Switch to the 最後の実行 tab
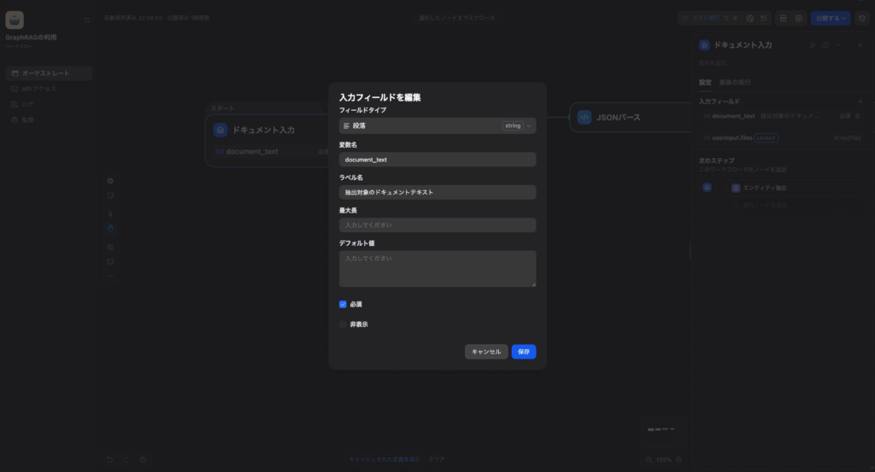Screen dimensions: 875x472 735,83
